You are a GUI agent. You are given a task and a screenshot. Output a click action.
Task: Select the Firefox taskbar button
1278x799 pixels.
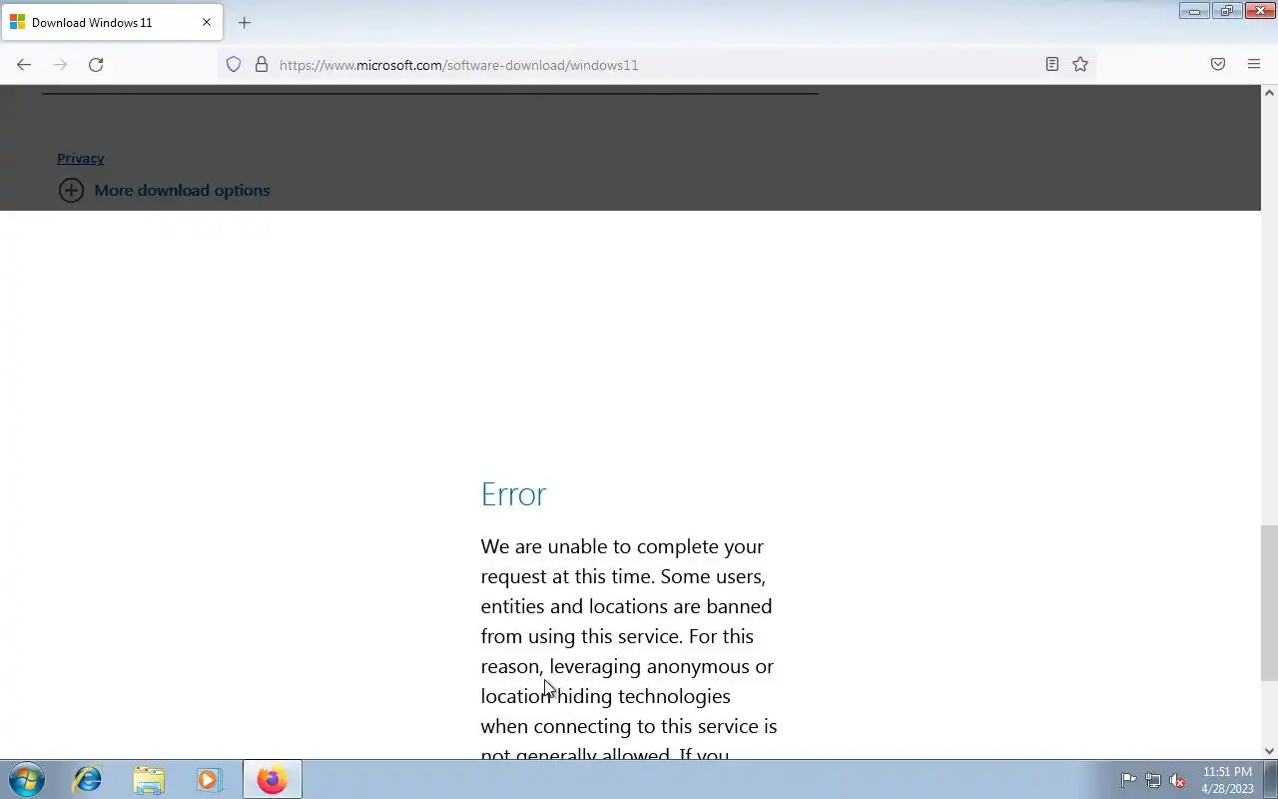[x=272, y=780]
